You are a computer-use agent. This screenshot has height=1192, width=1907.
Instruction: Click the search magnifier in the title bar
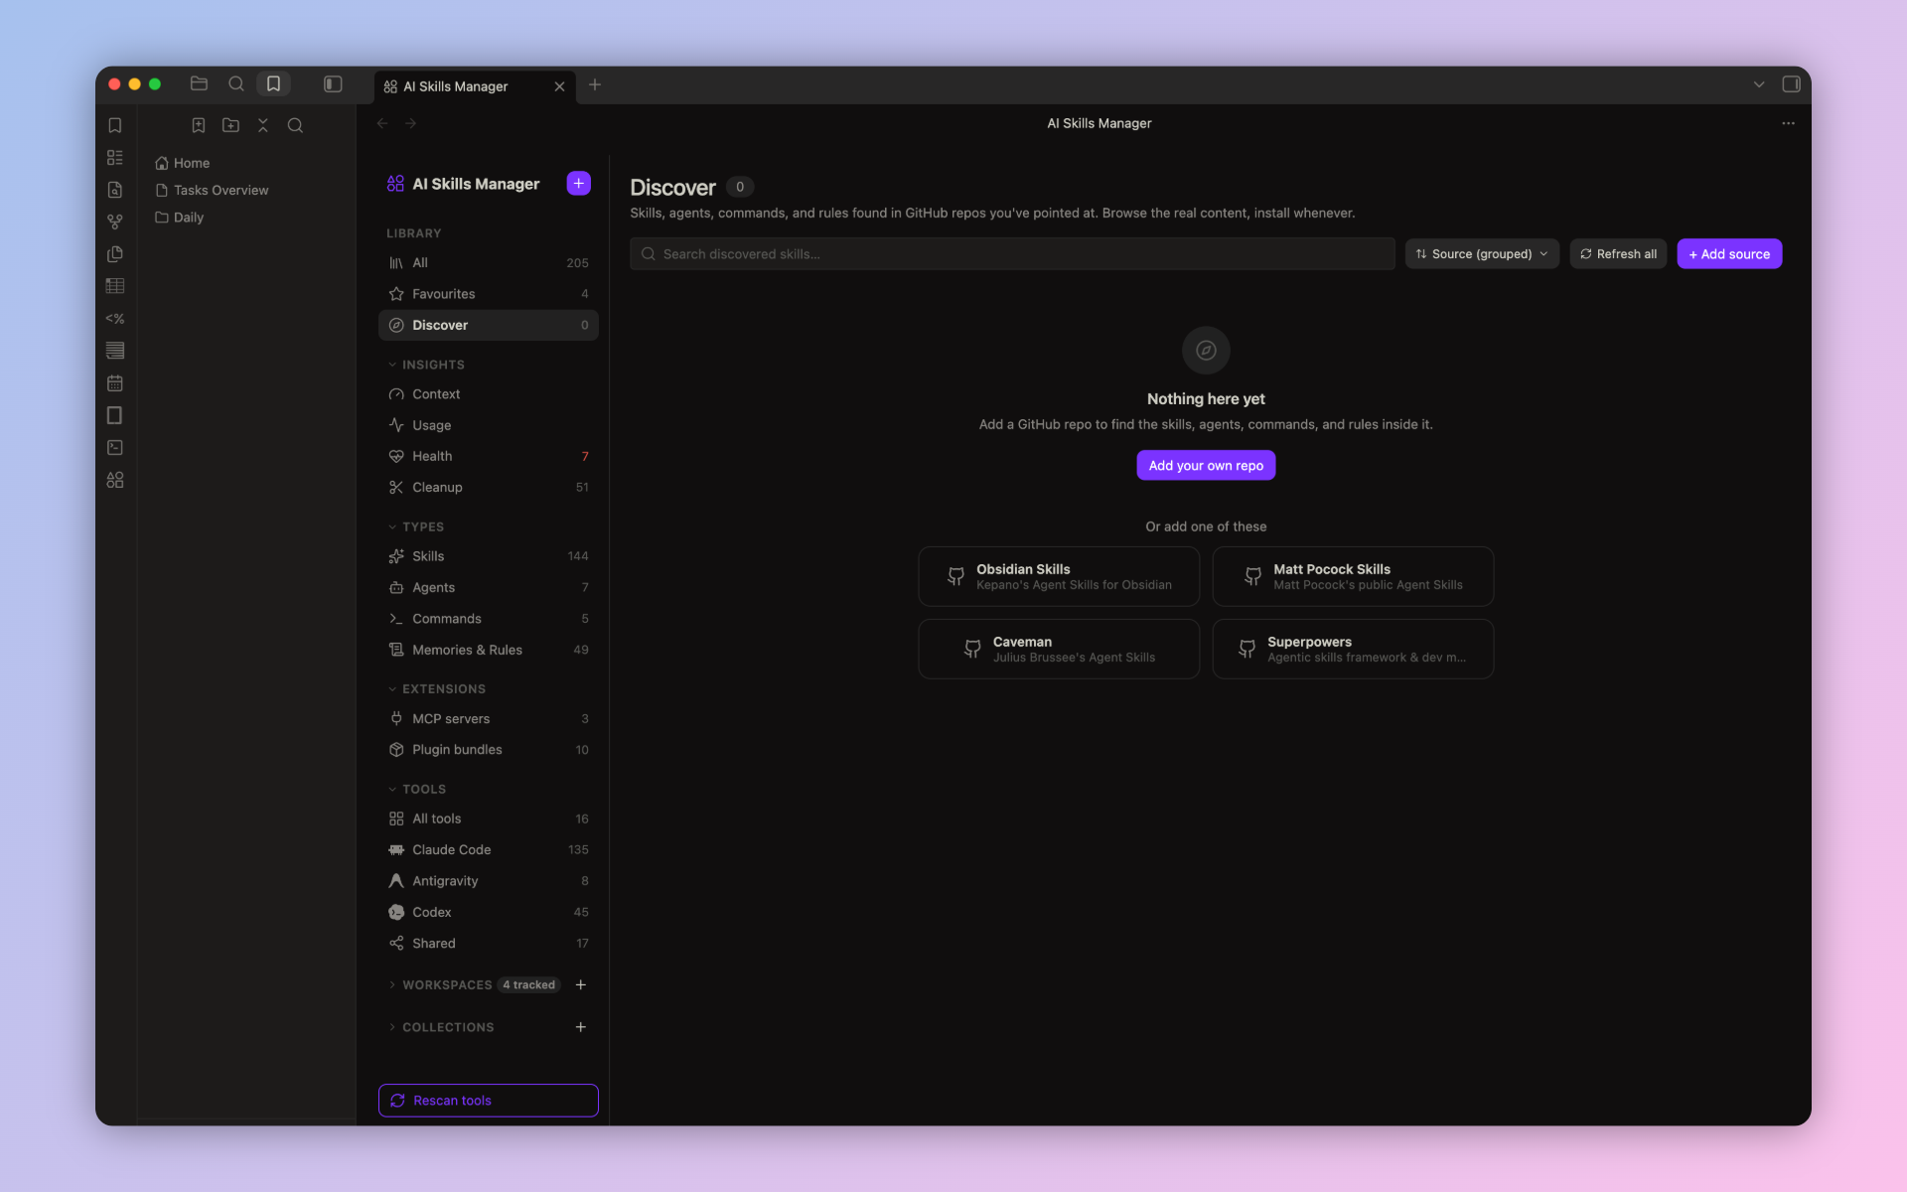[x=236, y=84]
